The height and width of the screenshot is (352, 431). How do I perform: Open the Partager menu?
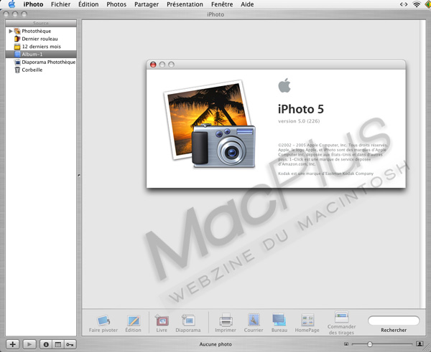[147, 4]
